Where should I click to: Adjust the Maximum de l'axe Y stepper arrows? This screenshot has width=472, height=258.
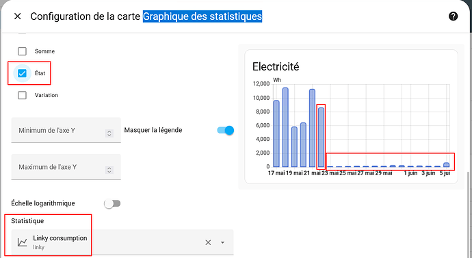click(109, 170)
